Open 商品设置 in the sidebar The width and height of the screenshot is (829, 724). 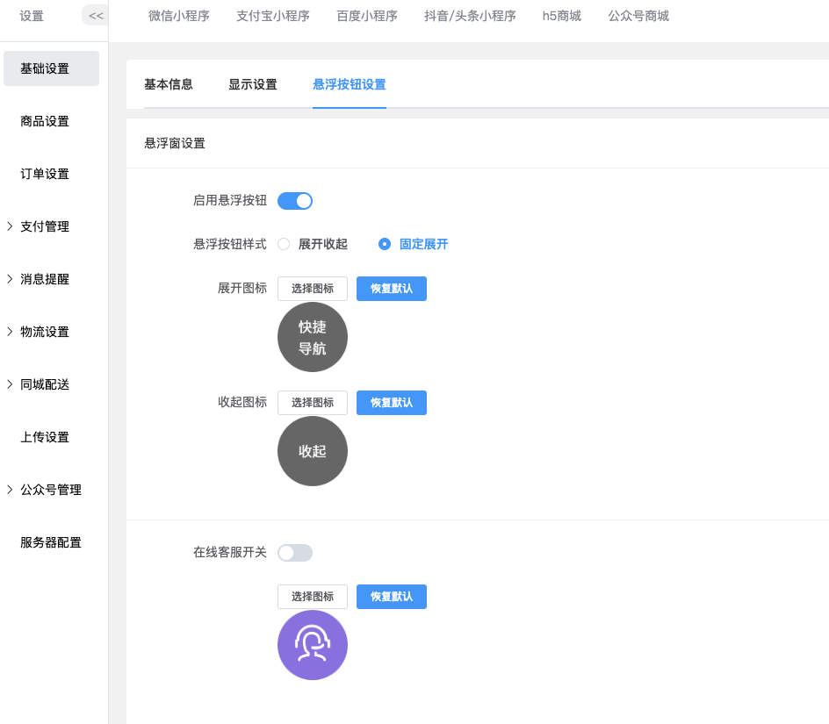pyautogui.click(x=45, y=121)
